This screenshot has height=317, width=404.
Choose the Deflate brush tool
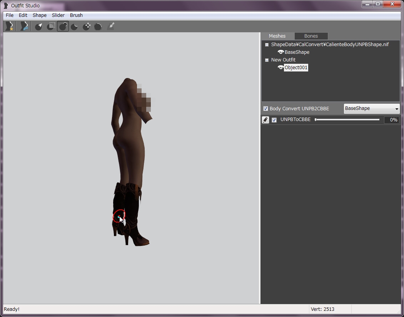(x=75, y=26)
